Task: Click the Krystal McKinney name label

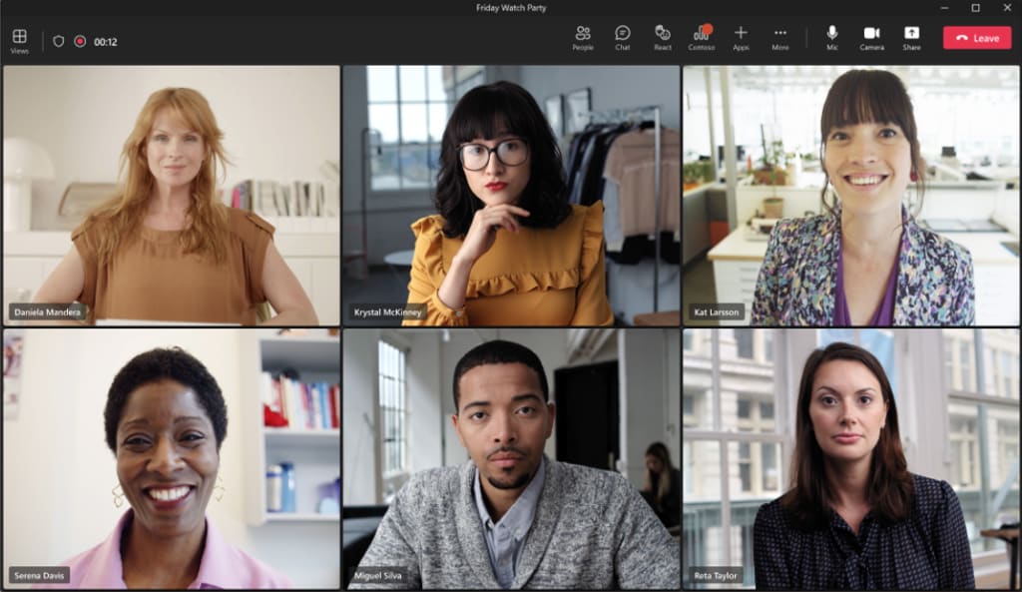Action: tap(387, 312)
